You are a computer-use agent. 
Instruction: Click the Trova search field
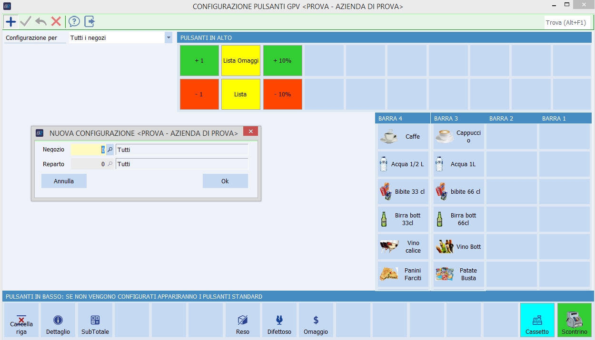tap(567, 22)
